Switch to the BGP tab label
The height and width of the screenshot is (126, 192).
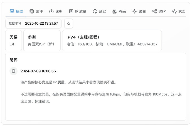162,11
